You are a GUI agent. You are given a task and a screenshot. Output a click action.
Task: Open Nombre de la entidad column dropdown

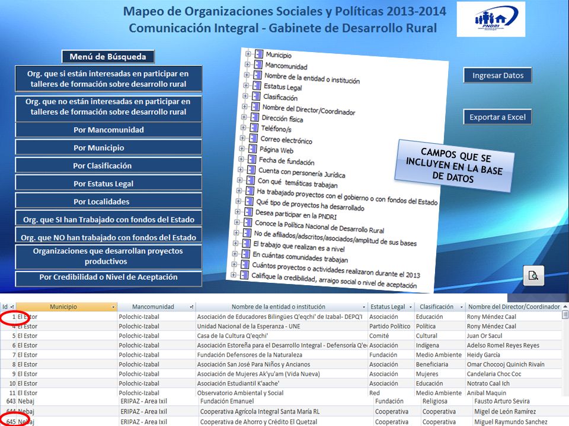pyautogui.click(x=364, y=307)
